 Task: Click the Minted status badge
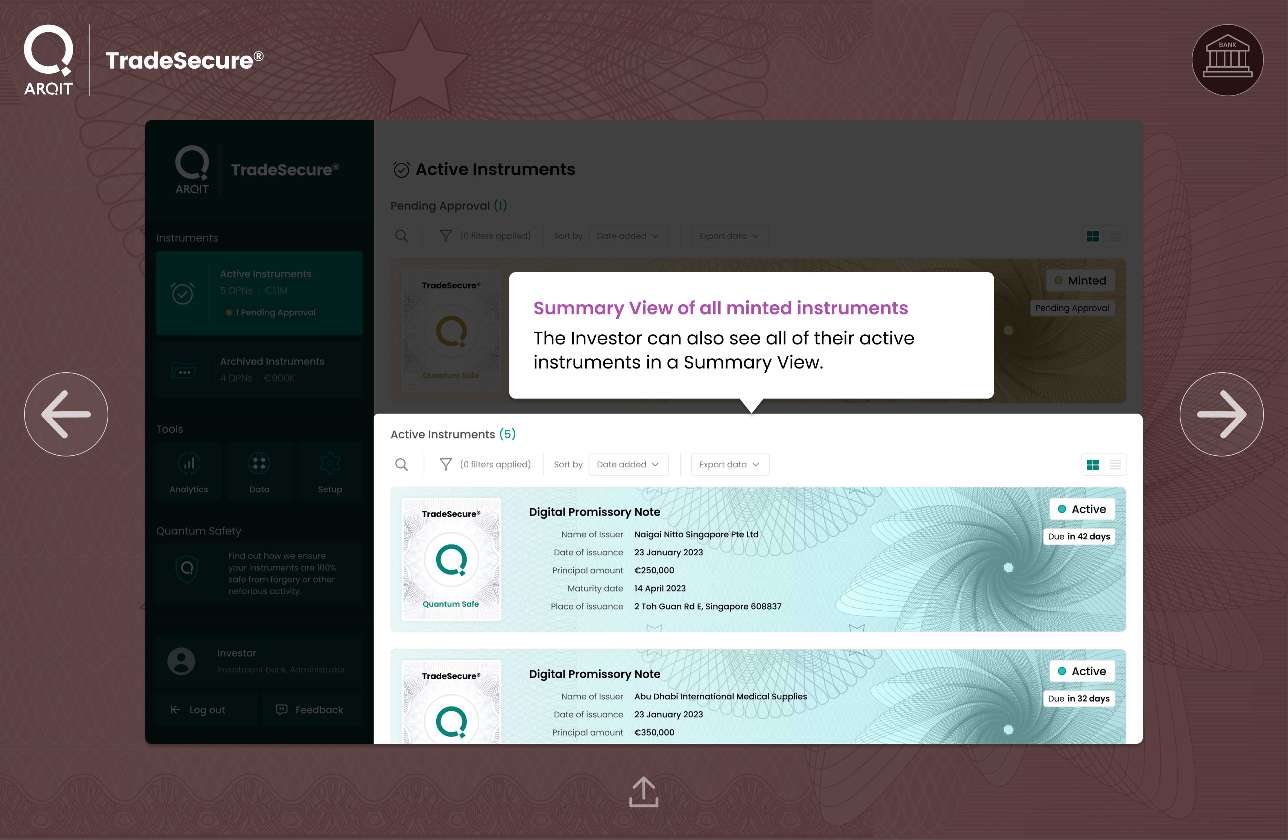1080,280
